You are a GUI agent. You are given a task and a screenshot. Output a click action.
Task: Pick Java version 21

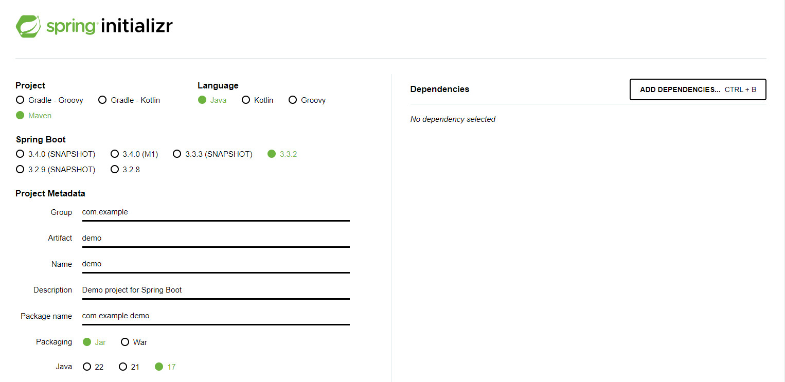[129, 367]
